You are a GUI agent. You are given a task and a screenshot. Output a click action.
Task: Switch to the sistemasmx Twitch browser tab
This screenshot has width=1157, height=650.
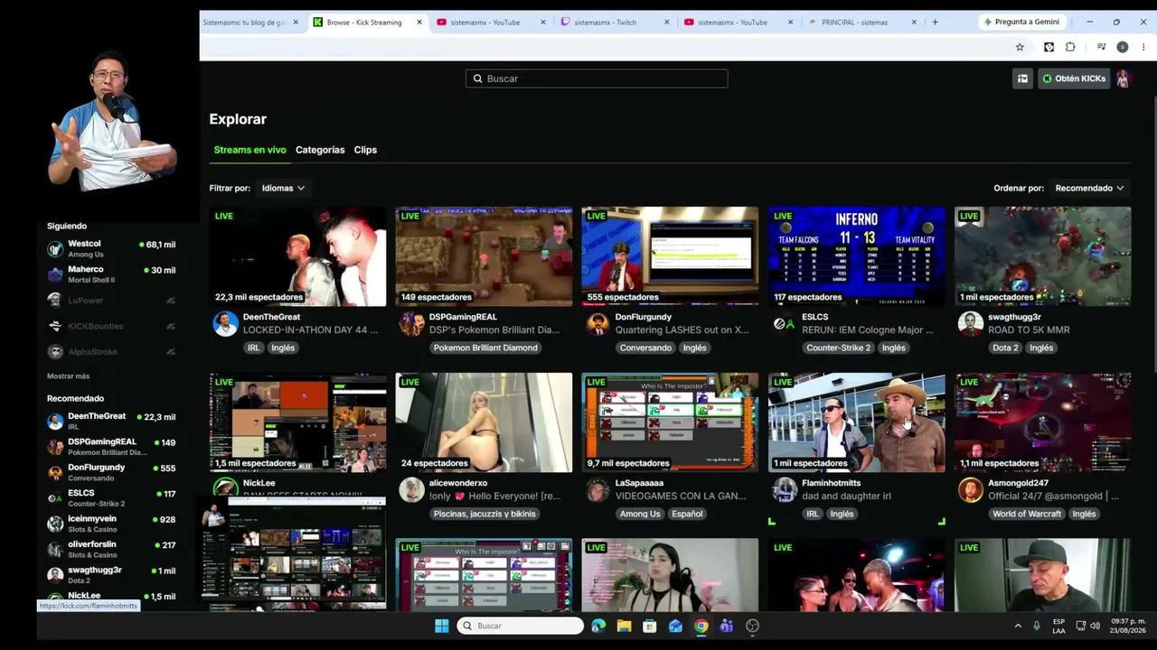(x=615, y=22)
